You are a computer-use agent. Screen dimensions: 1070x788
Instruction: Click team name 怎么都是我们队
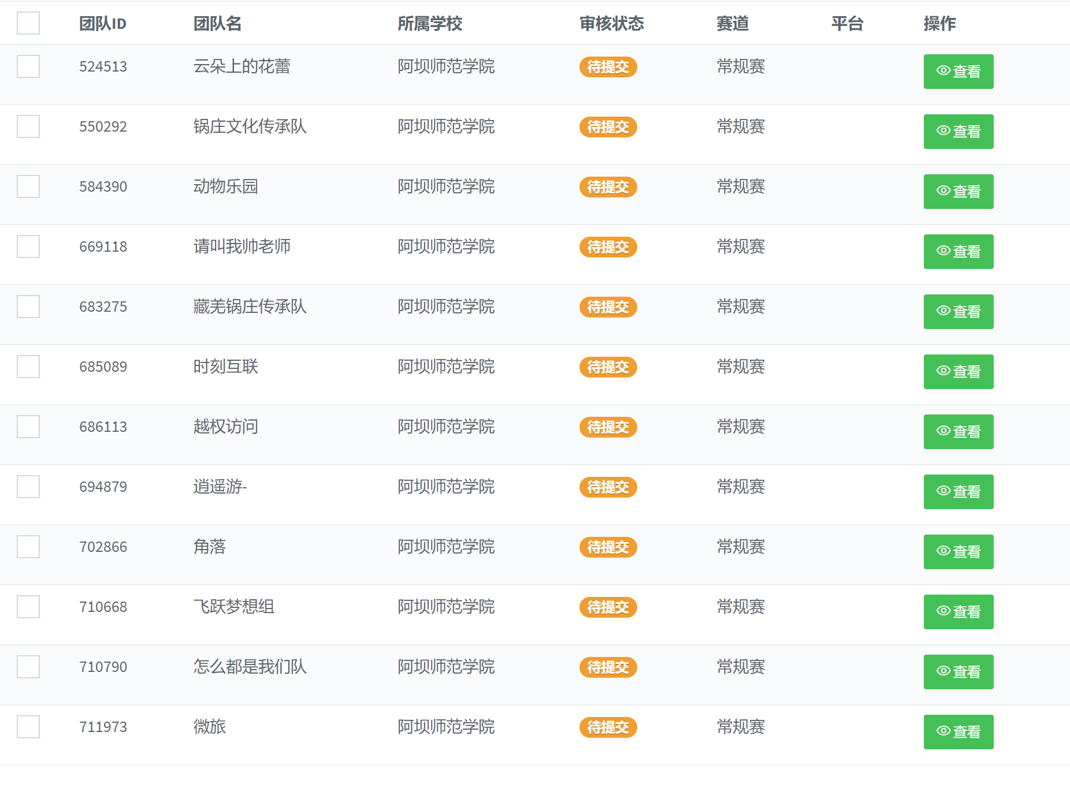point(250,667)
